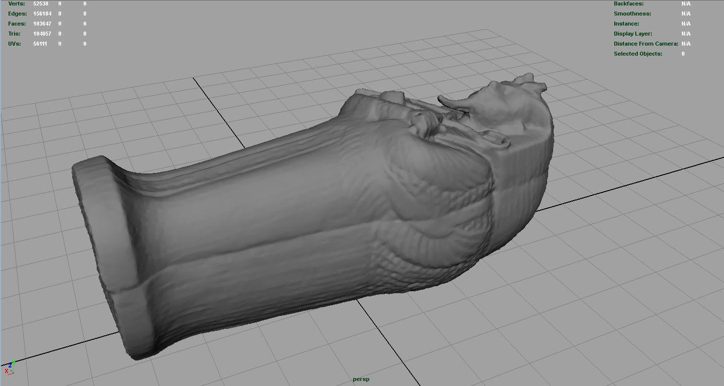The width and height of the screenshot is (724, 386).
Task: Click the N/A value beside Instance
Action: click(x=686, y=24)
